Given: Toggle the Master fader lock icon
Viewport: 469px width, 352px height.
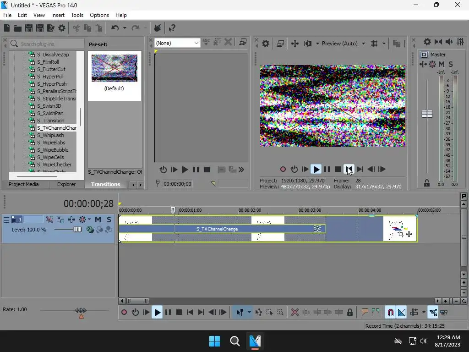Looking at the screenshot, I should 427,183.
